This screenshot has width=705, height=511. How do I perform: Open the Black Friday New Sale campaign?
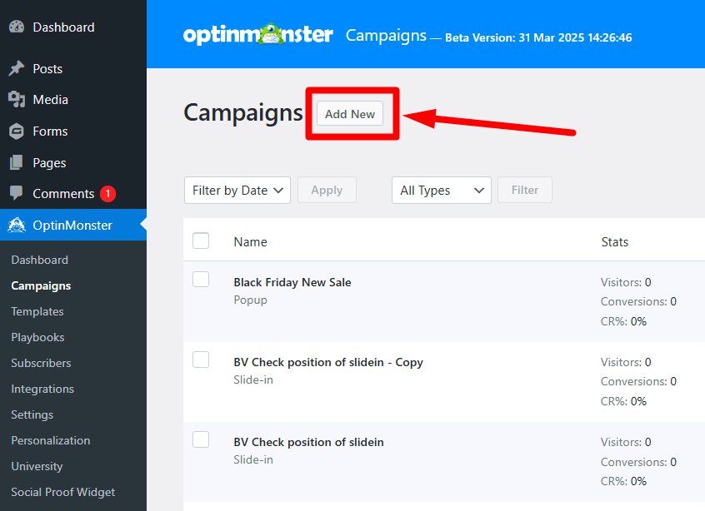tap(292, 282)
